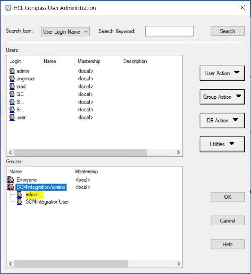Click the Name column header in Users list
The image size is (251, 274).
tap(58, 61)
